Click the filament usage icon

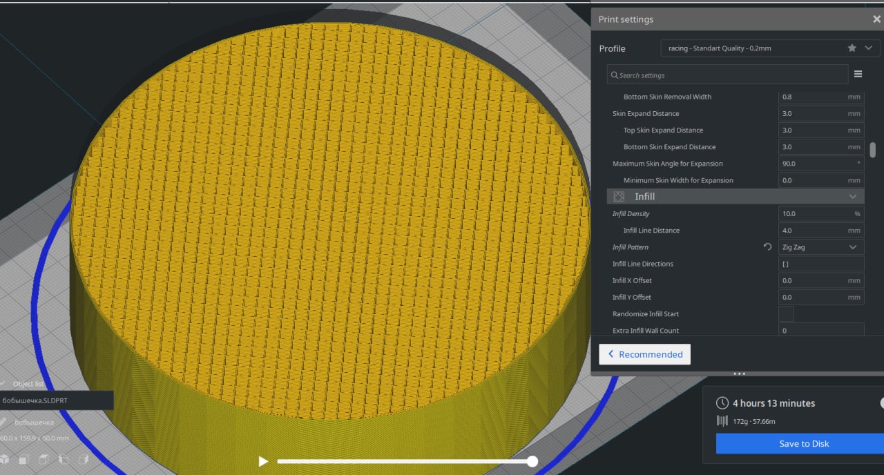point(722,421)
